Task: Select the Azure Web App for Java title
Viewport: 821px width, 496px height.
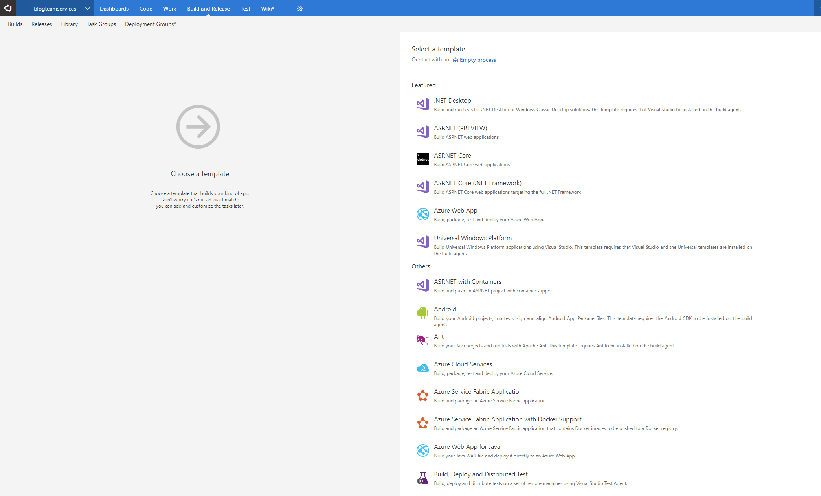Action: coord(467,447)
